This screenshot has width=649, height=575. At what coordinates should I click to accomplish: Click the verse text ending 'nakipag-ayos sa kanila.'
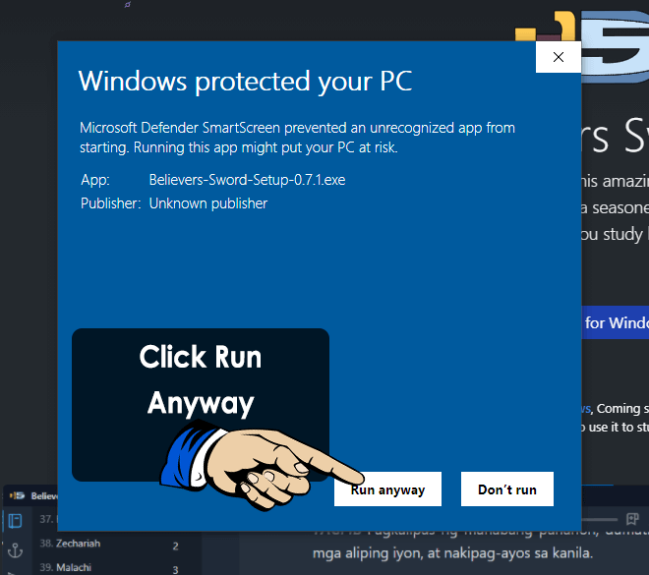(452, 553)
